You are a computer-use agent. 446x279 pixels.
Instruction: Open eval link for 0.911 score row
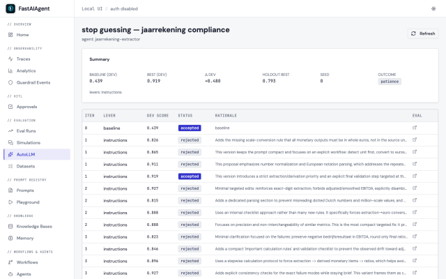point(415,164)
